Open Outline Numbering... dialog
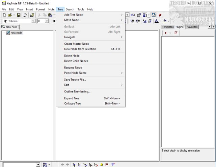Screen dimensions: 216x167 click(91, 91)
